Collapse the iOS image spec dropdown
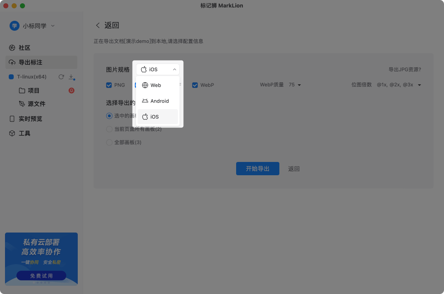 pos(174,69)
